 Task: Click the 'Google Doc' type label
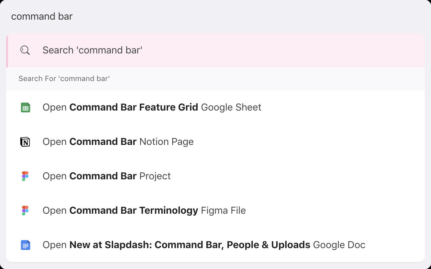[x=339, y=245]
